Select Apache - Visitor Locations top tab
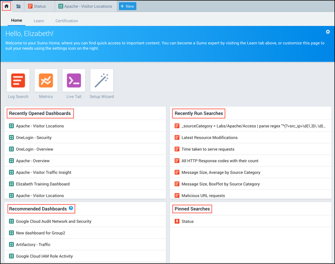This screenshot has height=264, width=335. (x=85, y=6)
